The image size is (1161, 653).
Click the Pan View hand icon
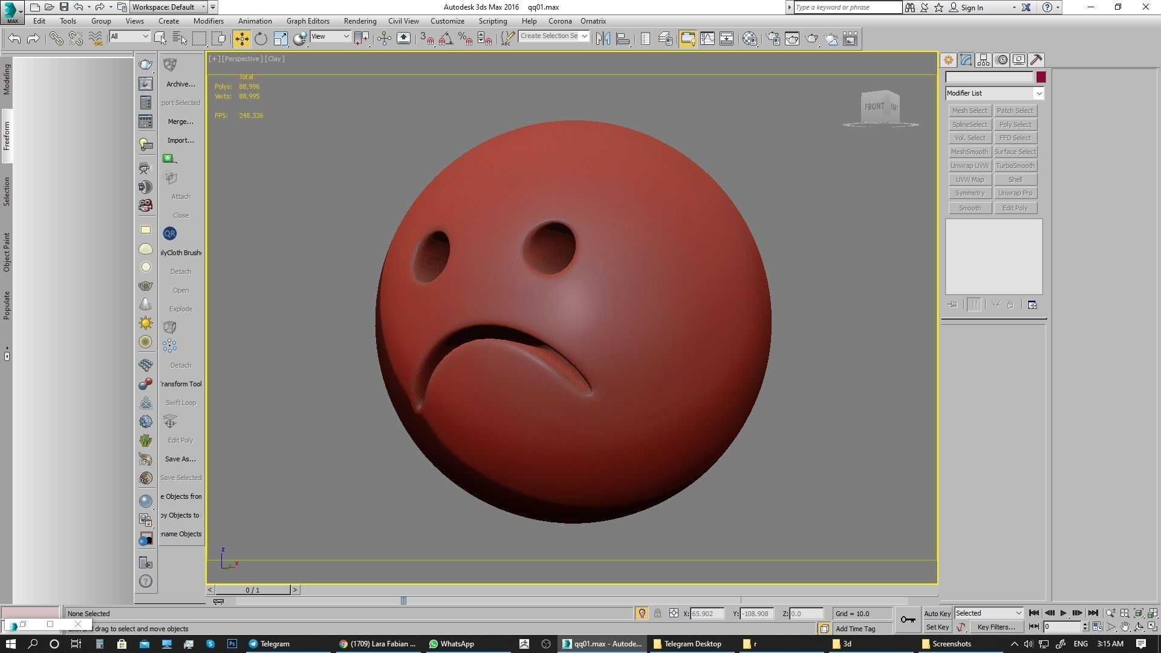(x=1125, y=627)
